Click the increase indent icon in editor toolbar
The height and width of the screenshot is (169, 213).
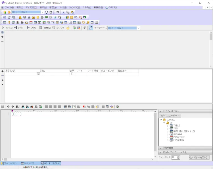(x=70, y=107)
